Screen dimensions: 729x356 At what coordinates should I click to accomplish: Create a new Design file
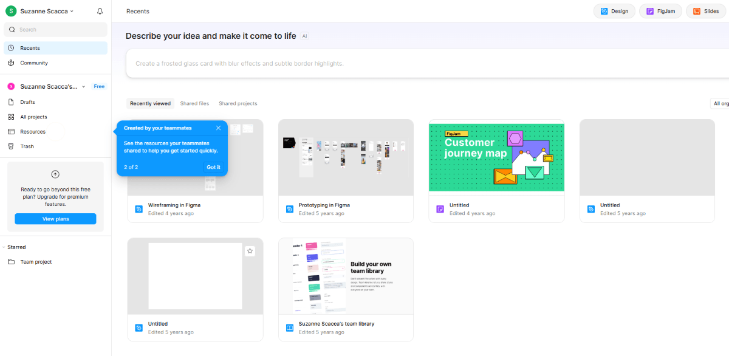(x=614, y=11)
